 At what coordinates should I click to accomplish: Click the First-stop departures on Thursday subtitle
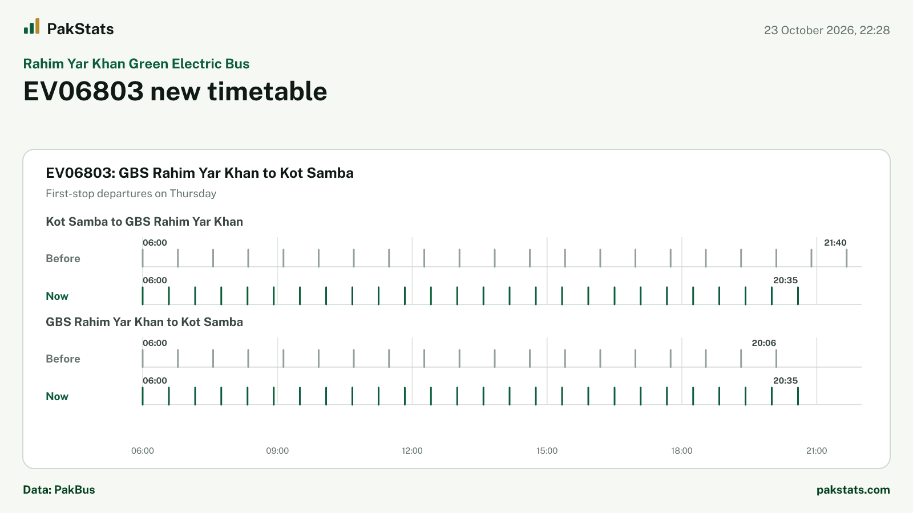[x=131, y=193]
